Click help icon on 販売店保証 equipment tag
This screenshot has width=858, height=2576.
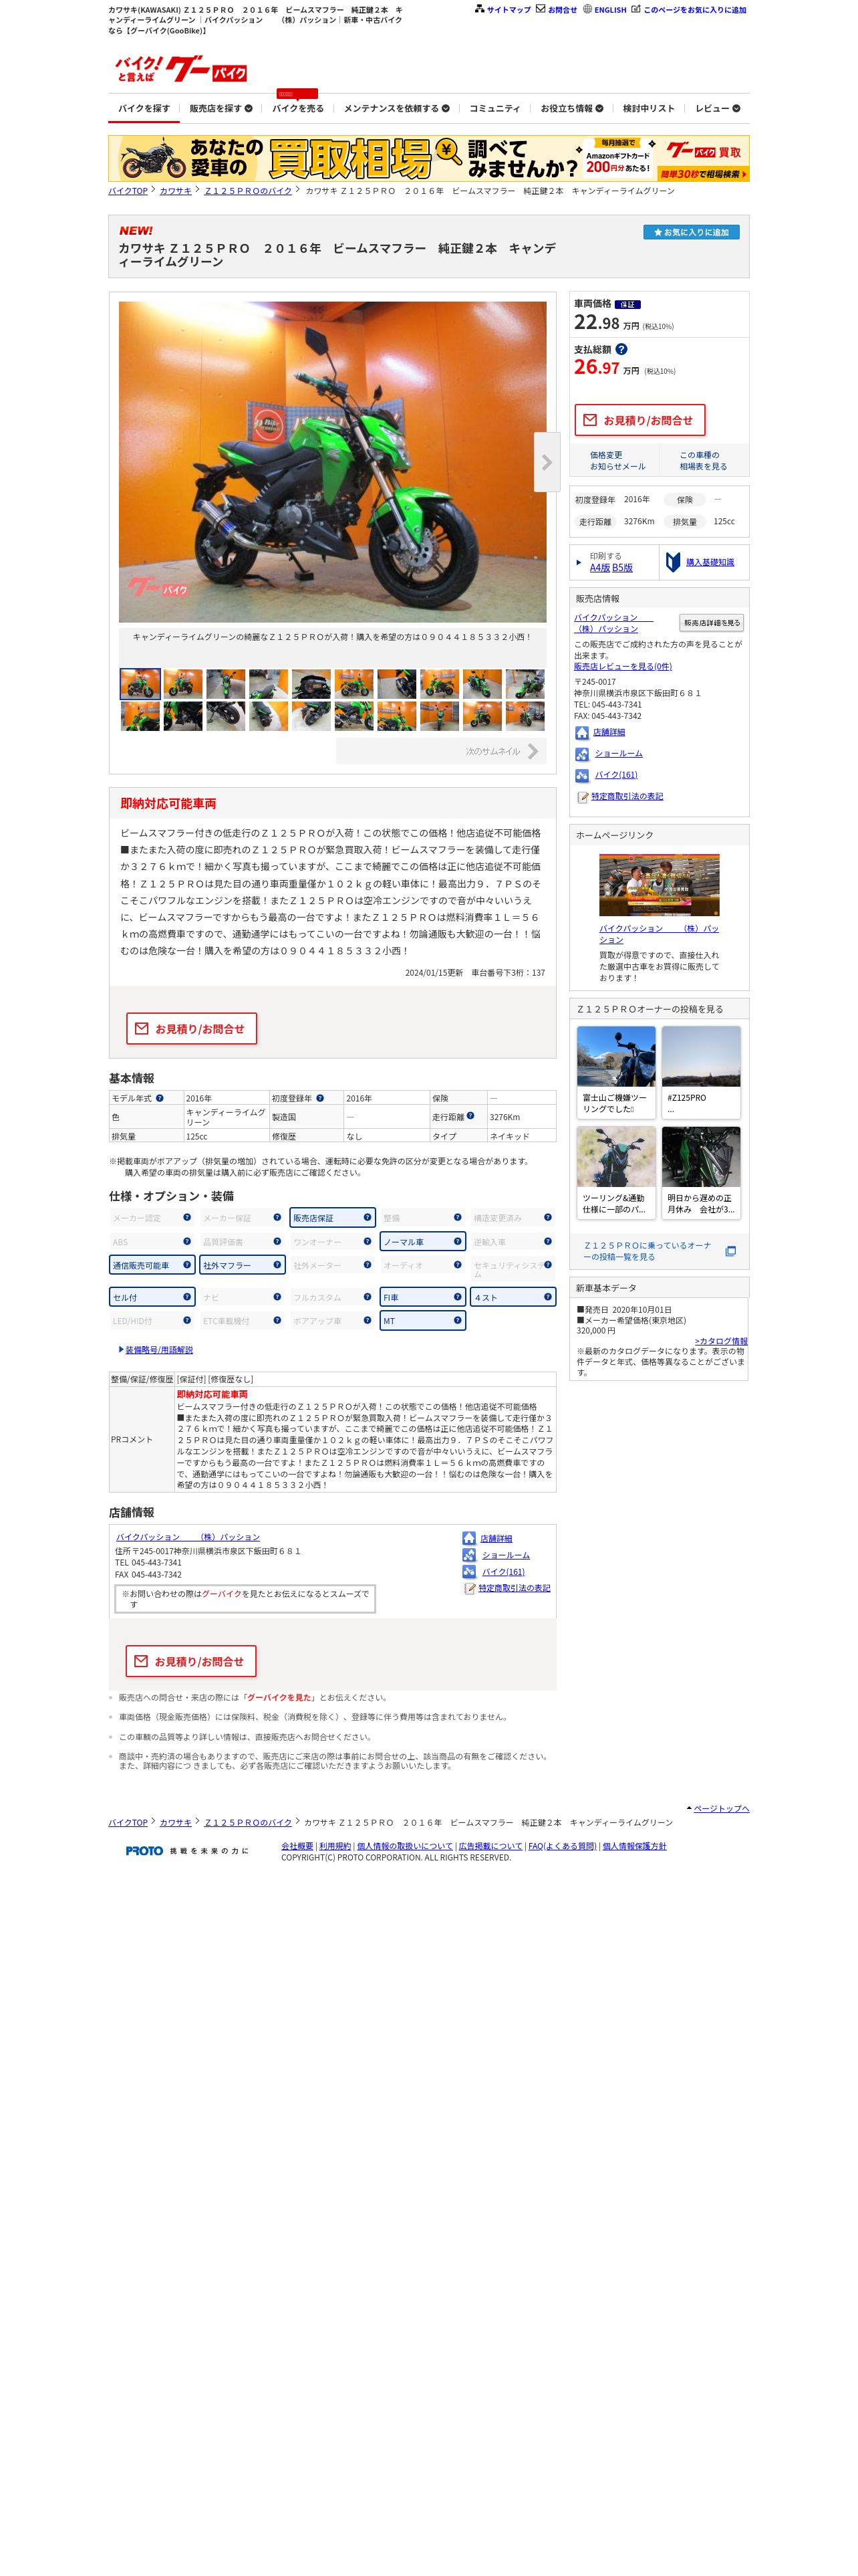(368, 1217)
